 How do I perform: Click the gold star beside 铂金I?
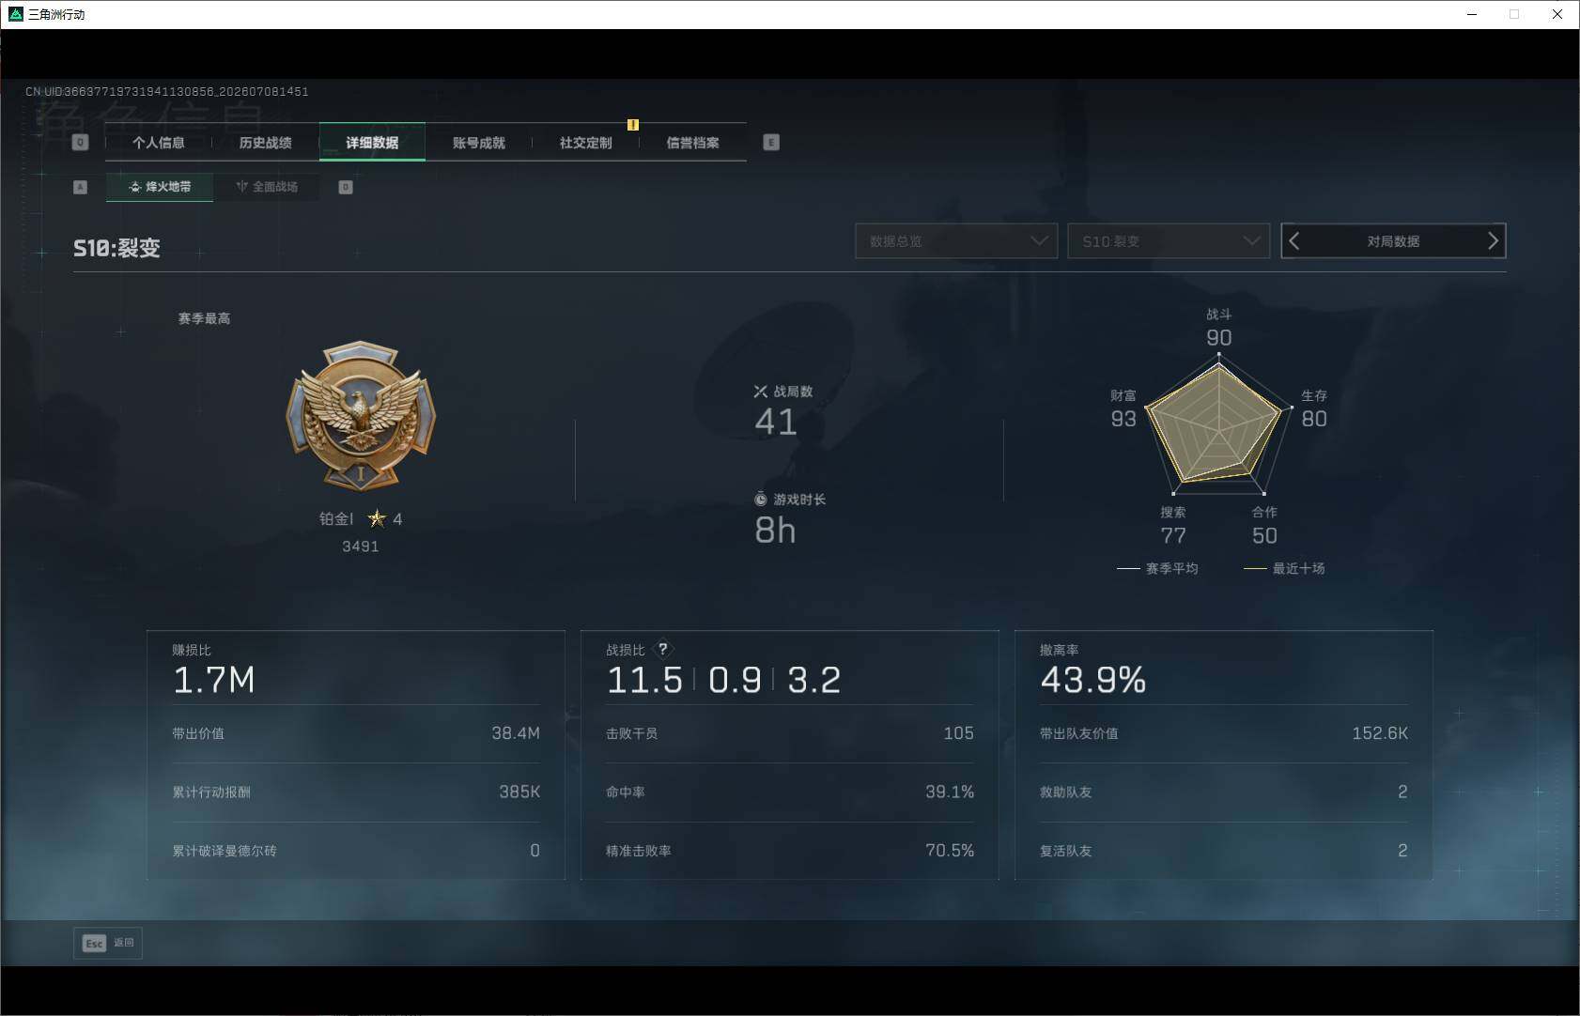(x=377, y=518)
